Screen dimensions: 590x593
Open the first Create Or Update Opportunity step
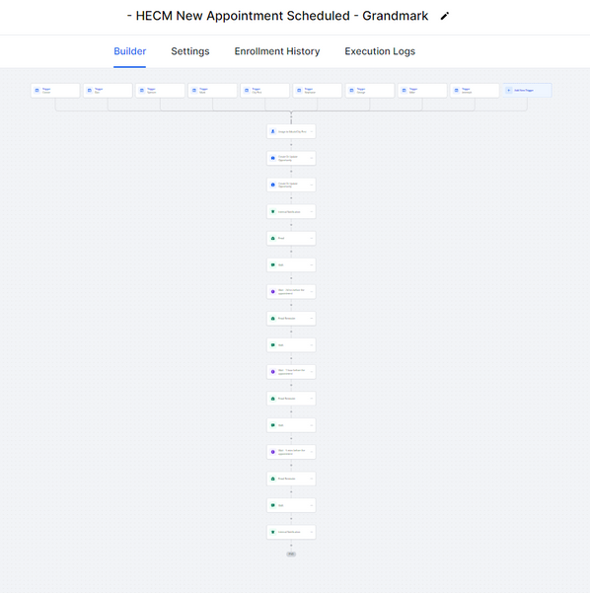pyautogui.click(x=291, y=158)
